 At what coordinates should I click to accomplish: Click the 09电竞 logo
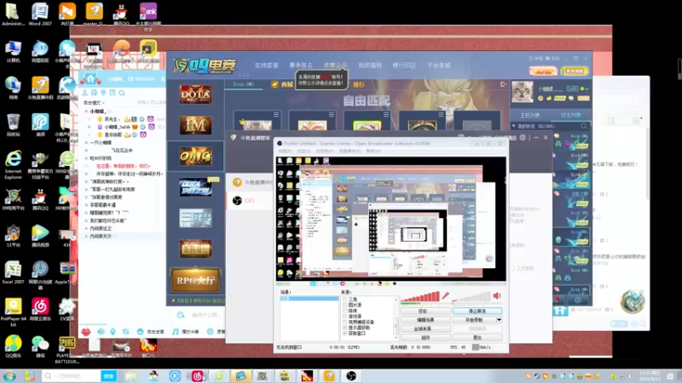[205, 66]
